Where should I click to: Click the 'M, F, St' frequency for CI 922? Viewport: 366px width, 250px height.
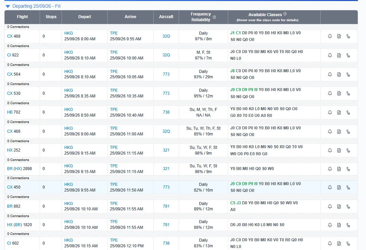point(203,52)
